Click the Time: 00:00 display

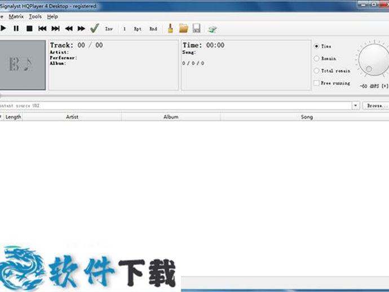pos(204,45)
